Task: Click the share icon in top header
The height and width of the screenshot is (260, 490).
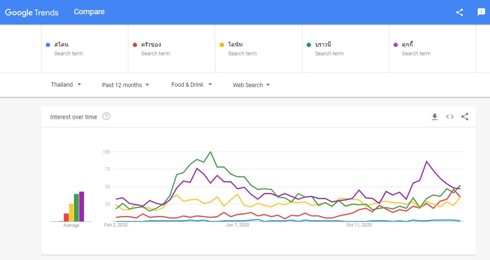Action: (459, 12)
